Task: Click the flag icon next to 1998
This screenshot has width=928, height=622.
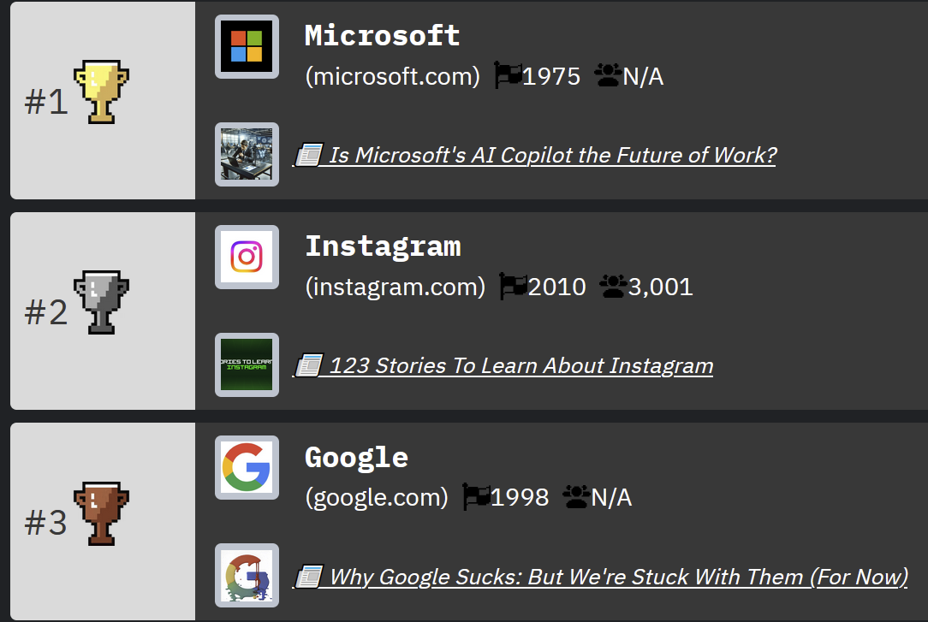Action: (476, 496)
